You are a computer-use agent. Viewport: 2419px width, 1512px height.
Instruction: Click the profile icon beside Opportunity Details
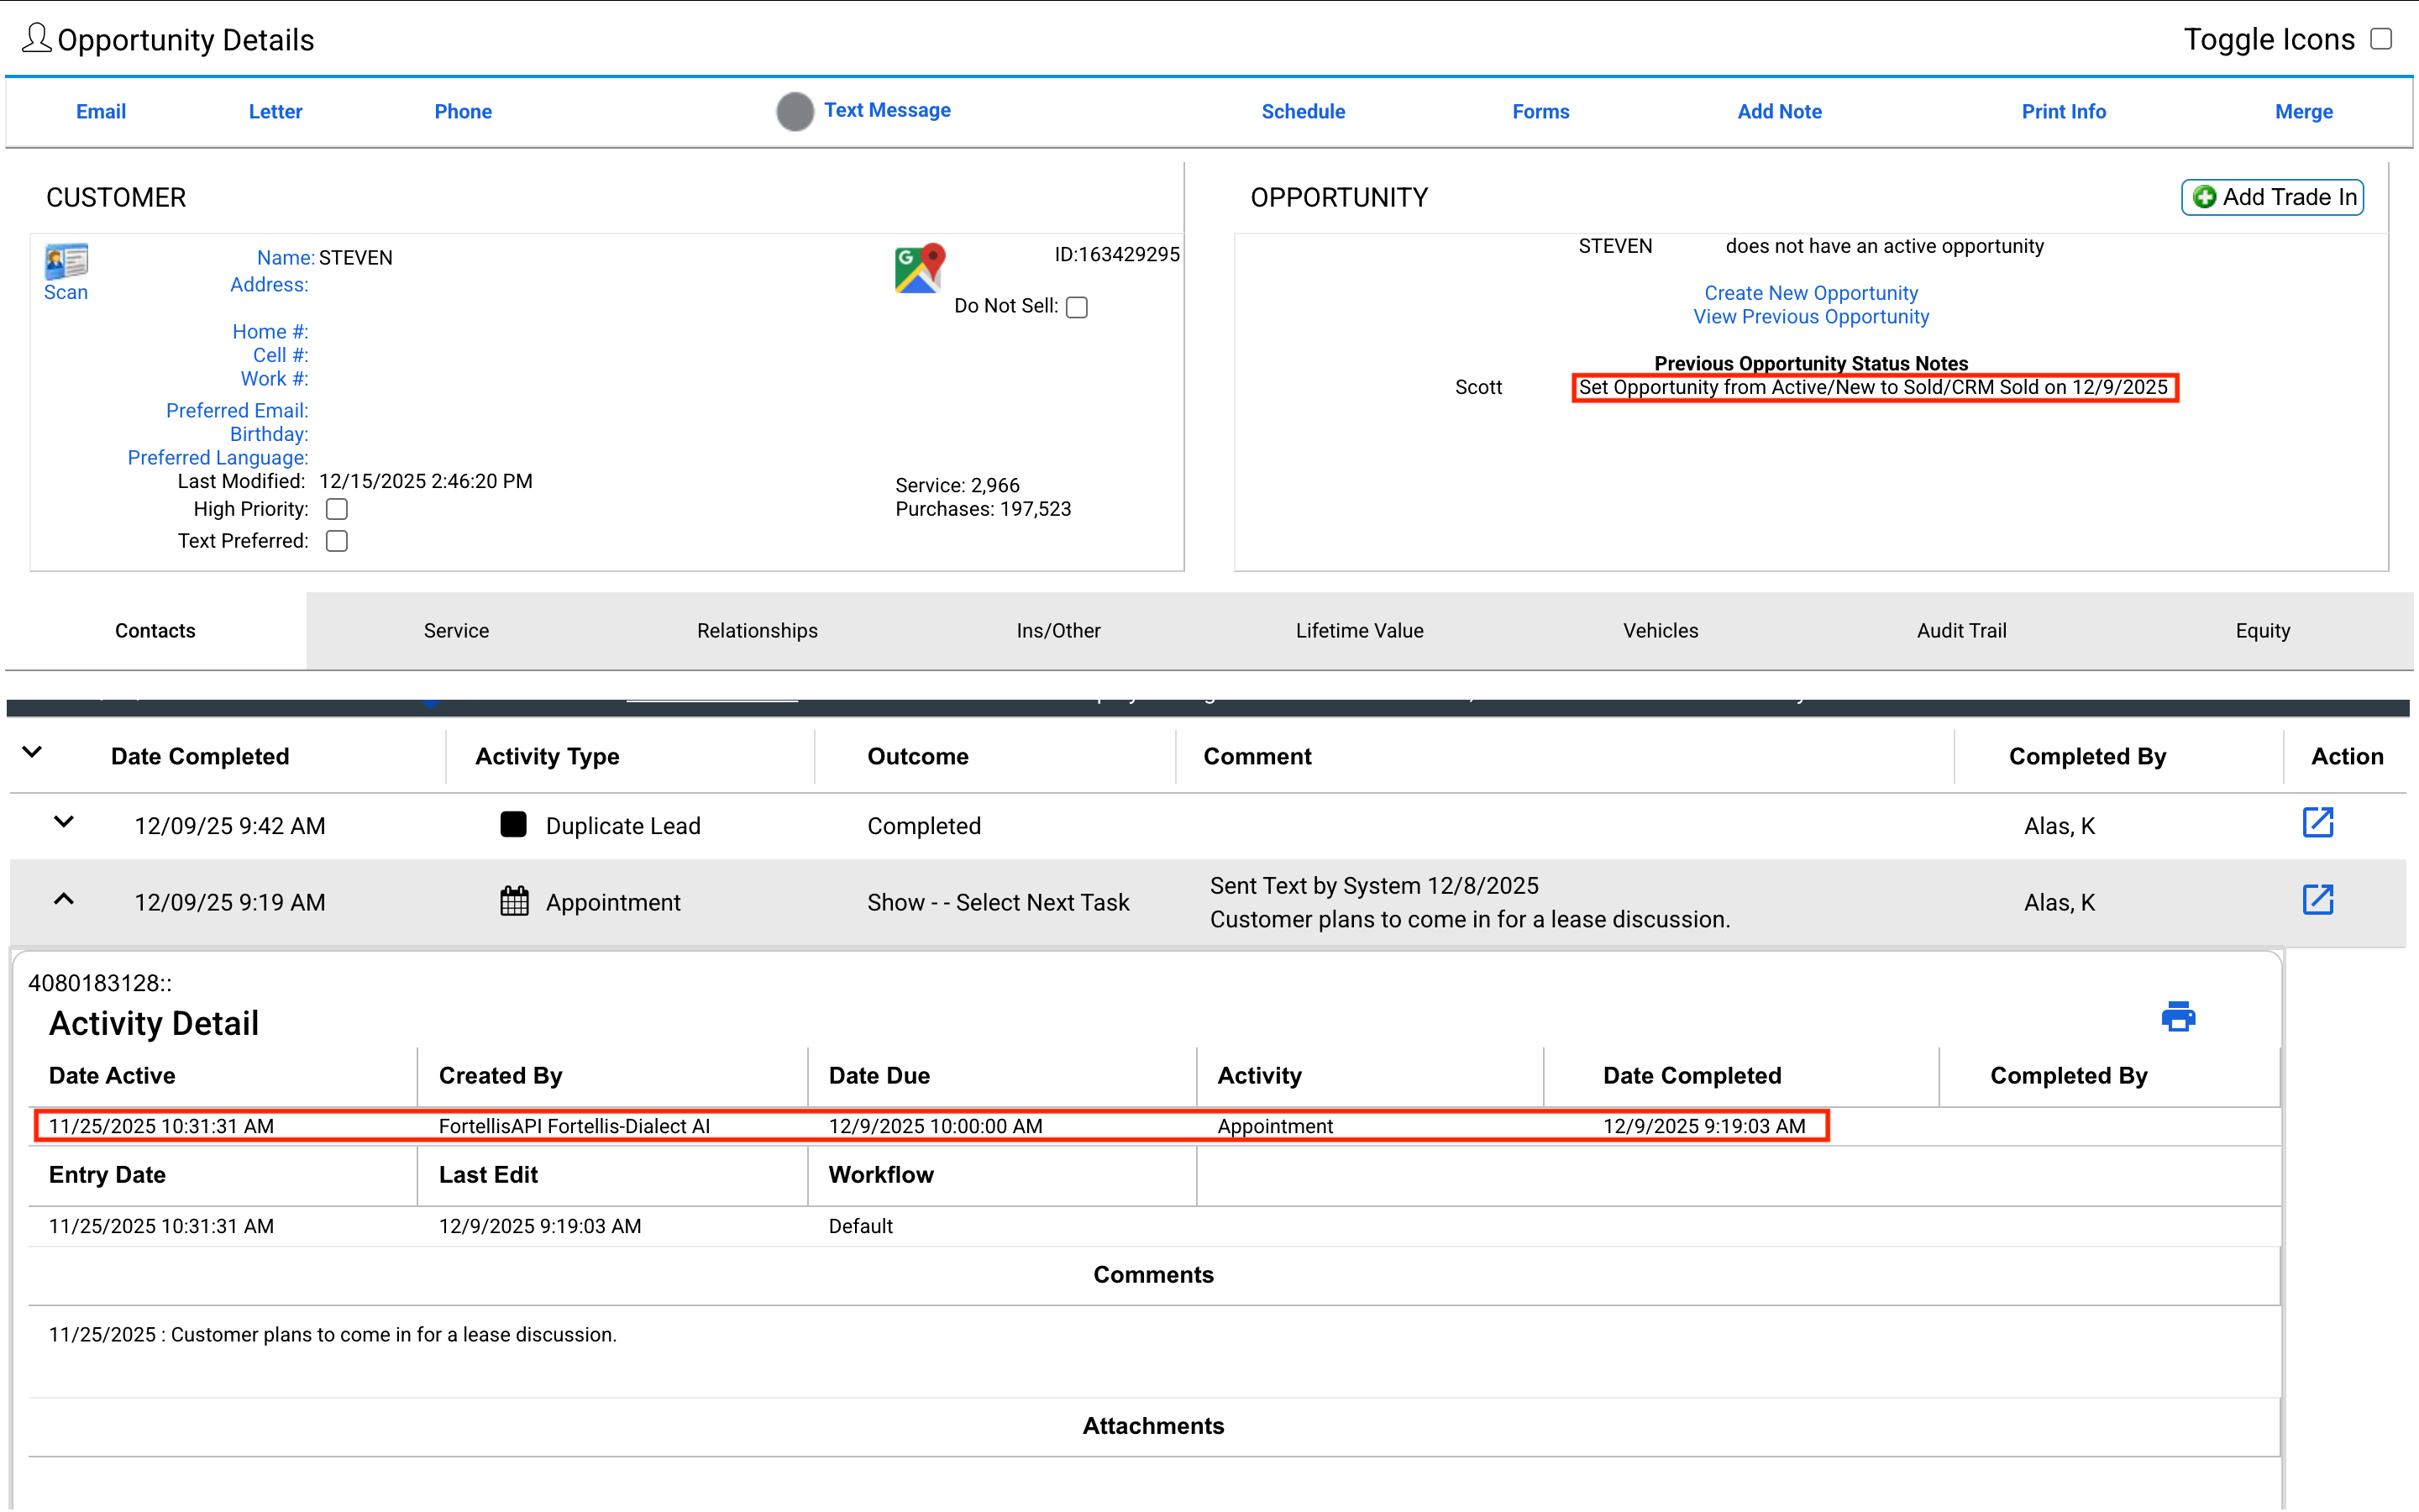36,39
